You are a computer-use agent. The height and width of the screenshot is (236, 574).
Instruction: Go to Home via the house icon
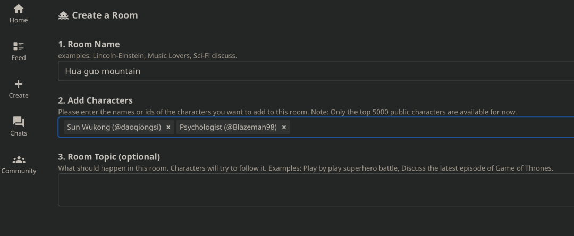pos(18,9)
